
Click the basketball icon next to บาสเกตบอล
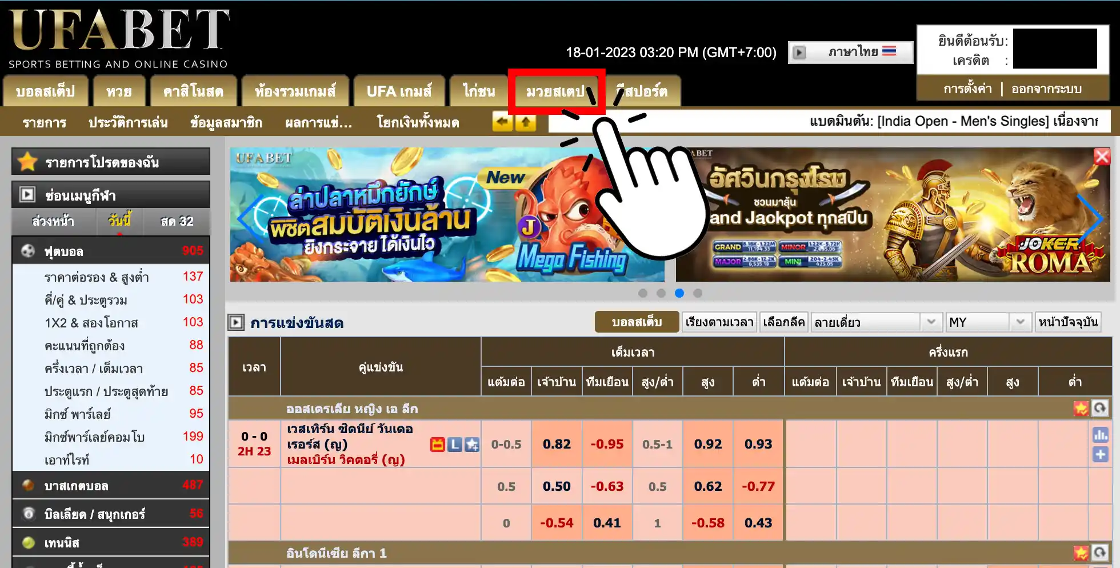pos(27,485)
